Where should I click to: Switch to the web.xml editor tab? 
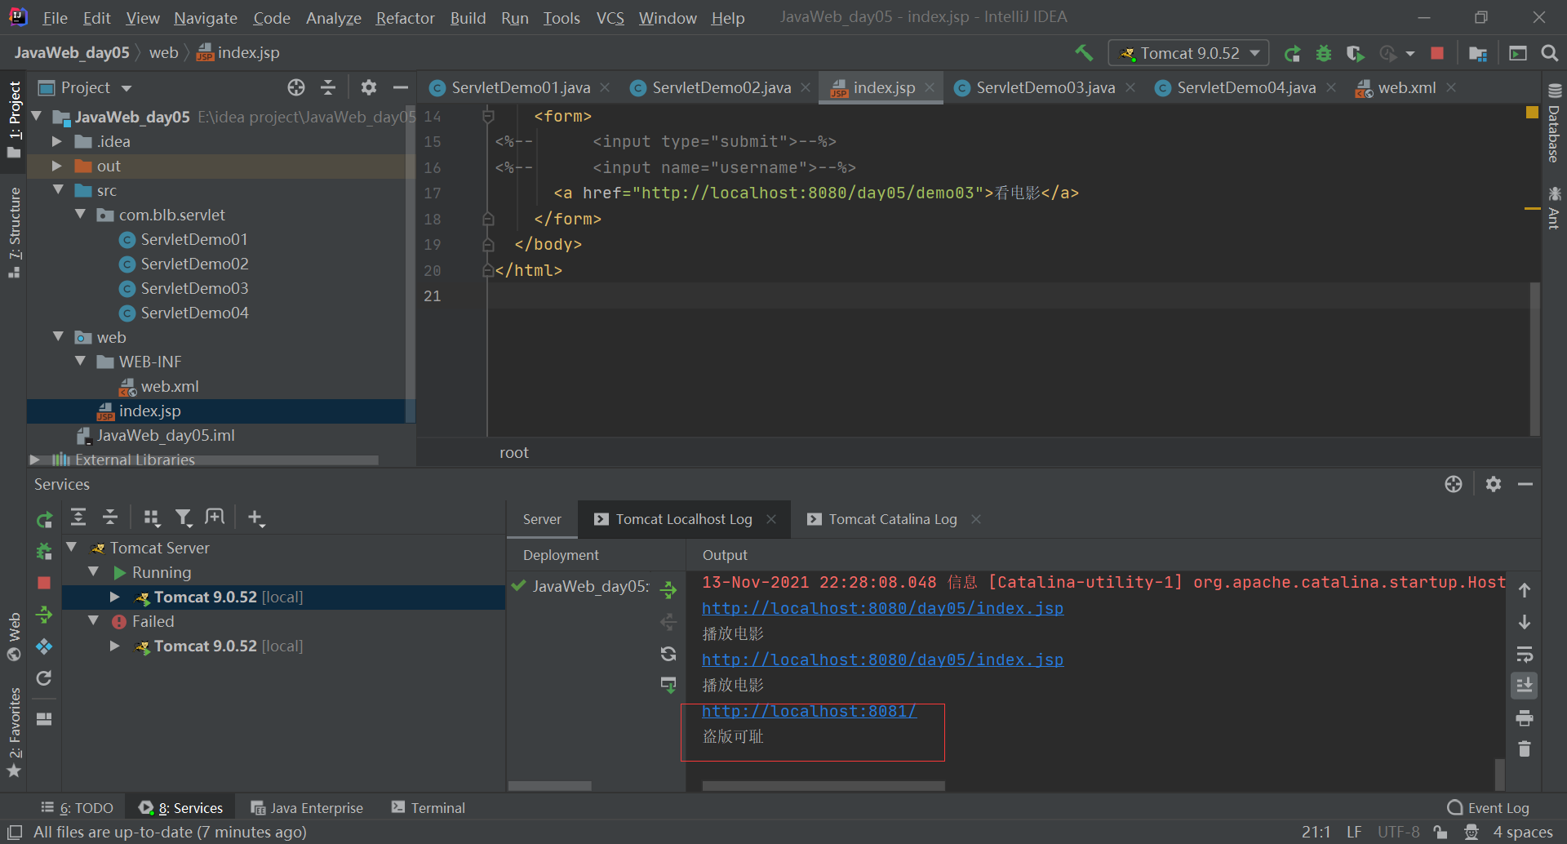1405,87
